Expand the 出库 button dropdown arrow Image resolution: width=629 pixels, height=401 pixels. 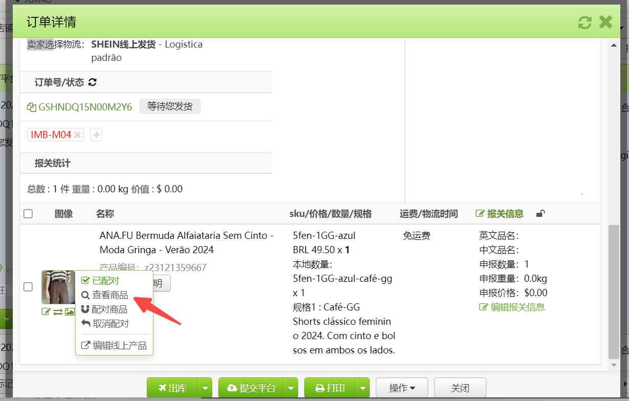(205, 388)
